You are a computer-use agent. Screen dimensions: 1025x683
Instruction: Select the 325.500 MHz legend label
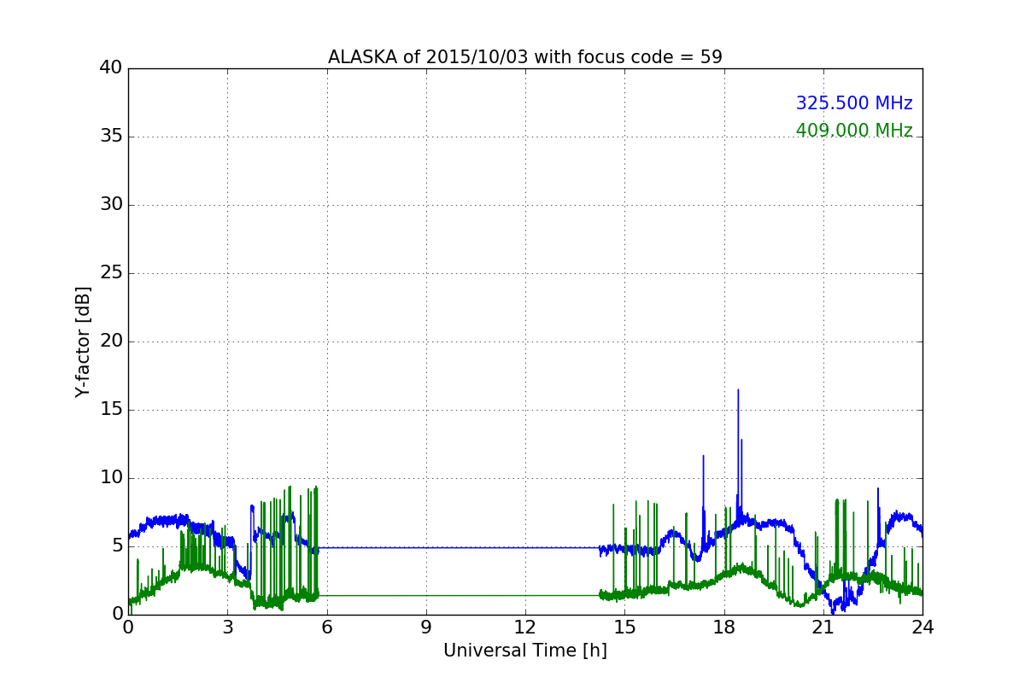(854, 103)
